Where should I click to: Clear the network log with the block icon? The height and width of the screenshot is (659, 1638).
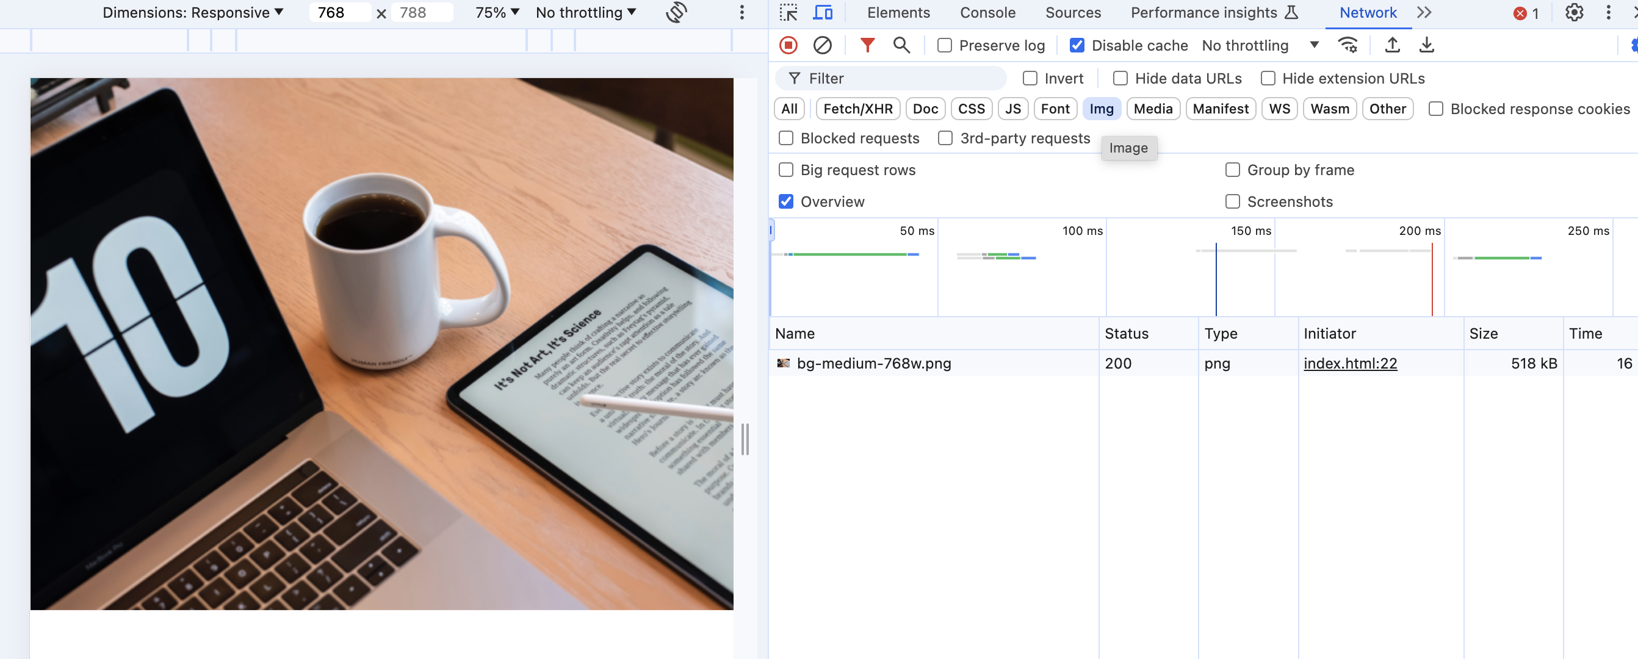tap(823, 45)
